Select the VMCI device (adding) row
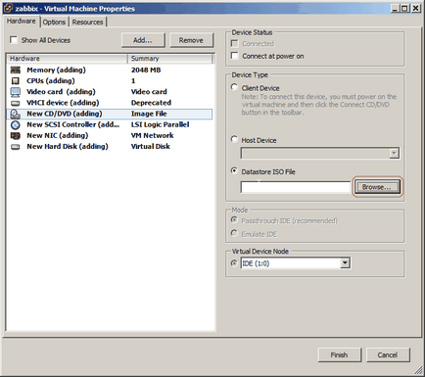The width and height of the screenshot is (425, 377). (x=110, y=103)
